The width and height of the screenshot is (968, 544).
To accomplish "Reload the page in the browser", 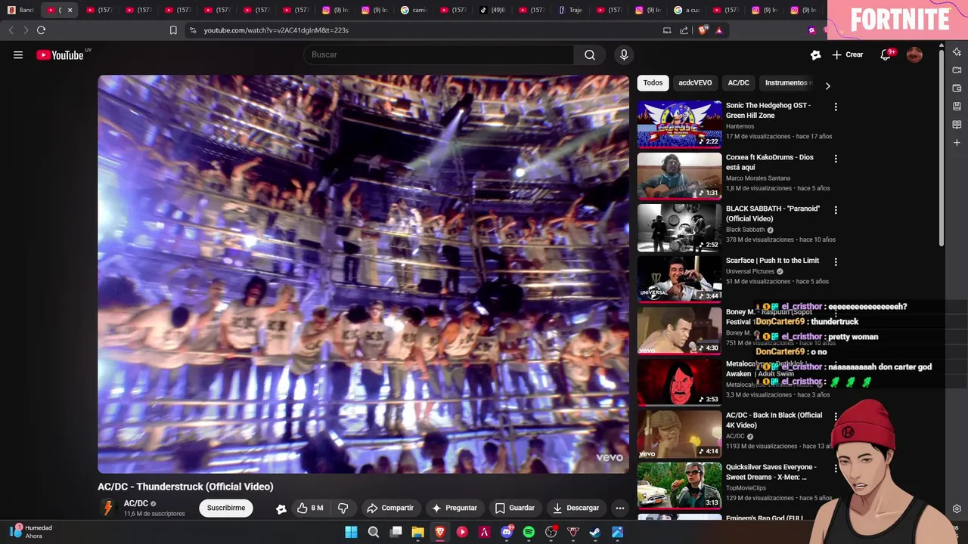I will (41, 30).
